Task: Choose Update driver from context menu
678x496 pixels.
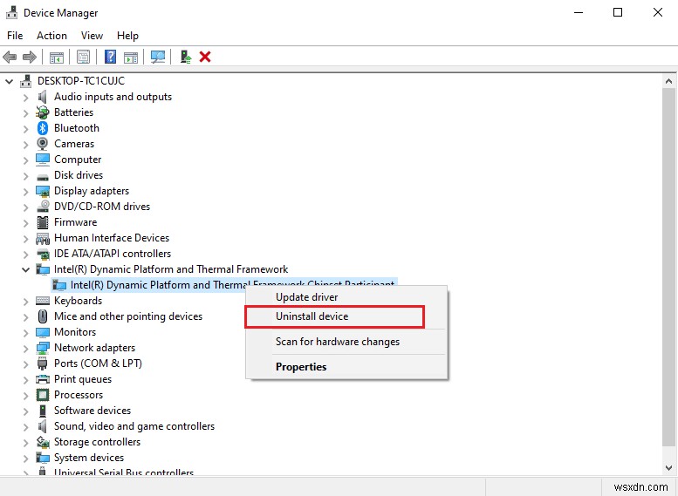Action: pos(346,297)
